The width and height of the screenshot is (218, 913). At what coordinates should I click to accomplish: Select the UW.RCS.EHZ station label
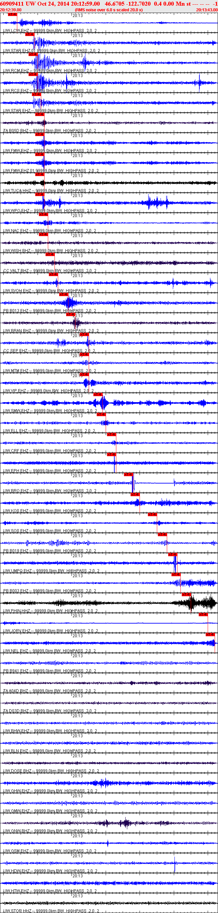(x=50, y=91)
